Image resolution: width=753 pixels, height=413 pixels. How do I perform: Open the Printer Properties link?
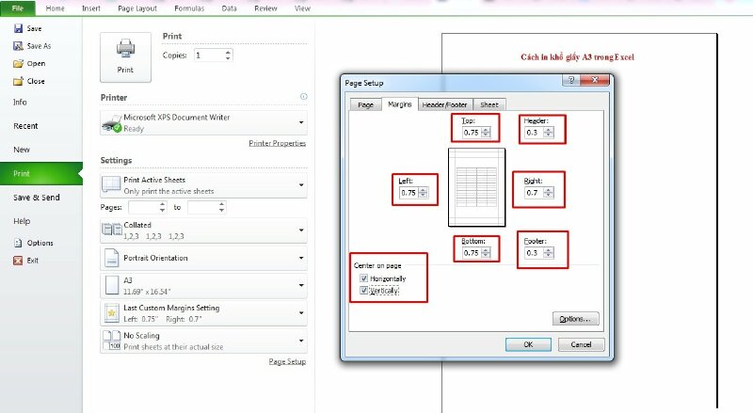pos(277,143)
